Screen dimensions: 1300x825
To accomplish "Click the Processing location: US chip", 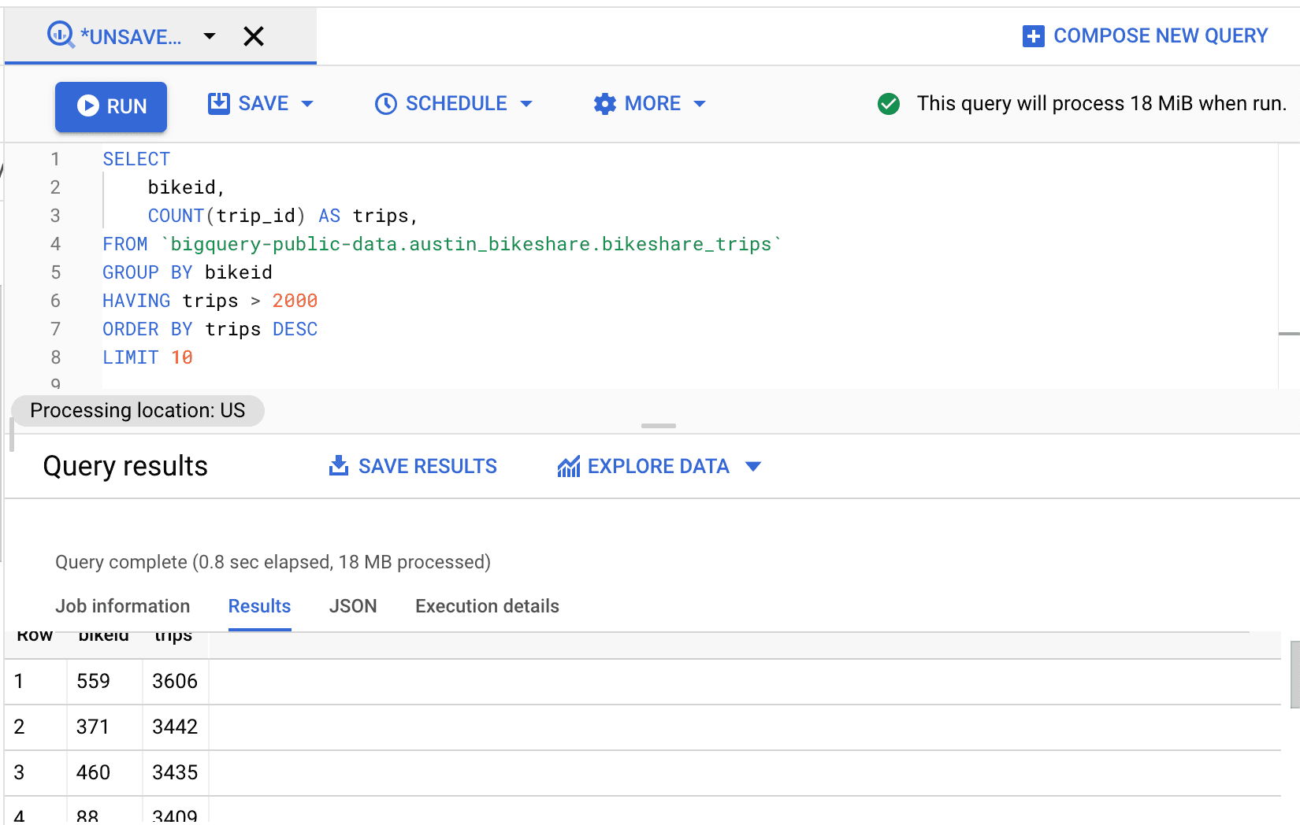I will click(138, 411).
